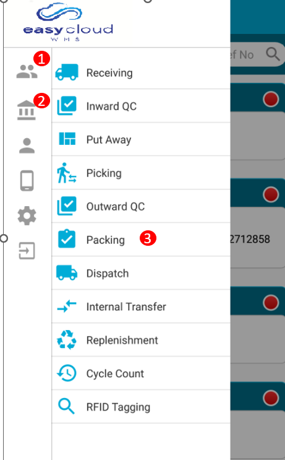Open the Receiving truck icon
This screenshot has width=285, height=460.
(x=67, y=72)
